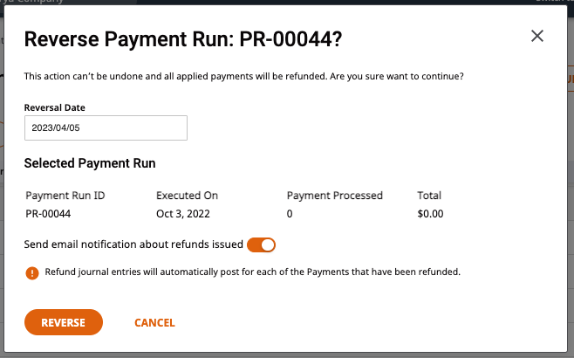Image resolution: width=574 pixels, height=358 pixels.
Task: Click the dialog title Reverse Payment Run: PR-00044?
Action: coord(183,39)
